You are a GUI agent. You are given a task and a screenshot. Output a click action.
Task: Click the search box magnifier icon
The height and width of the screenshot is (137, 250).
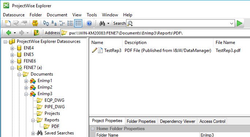[130, 23]
